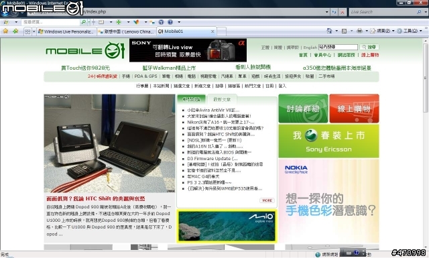Click the Feeds icon in command bar
Screen dimensions: 429x258
pos(344,31)
